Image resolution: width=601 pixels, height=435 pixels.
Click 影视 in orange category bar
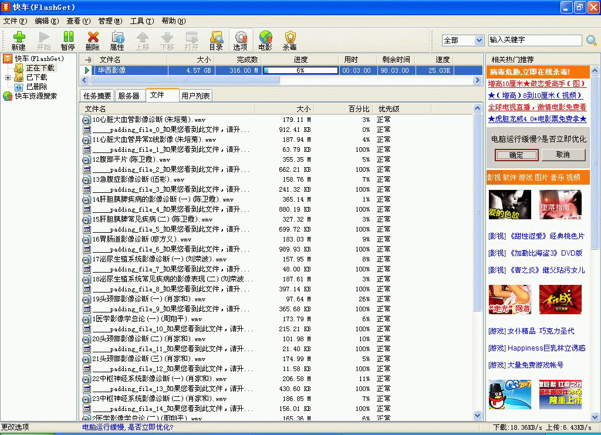pyautogui.click(x=494, y=178)
